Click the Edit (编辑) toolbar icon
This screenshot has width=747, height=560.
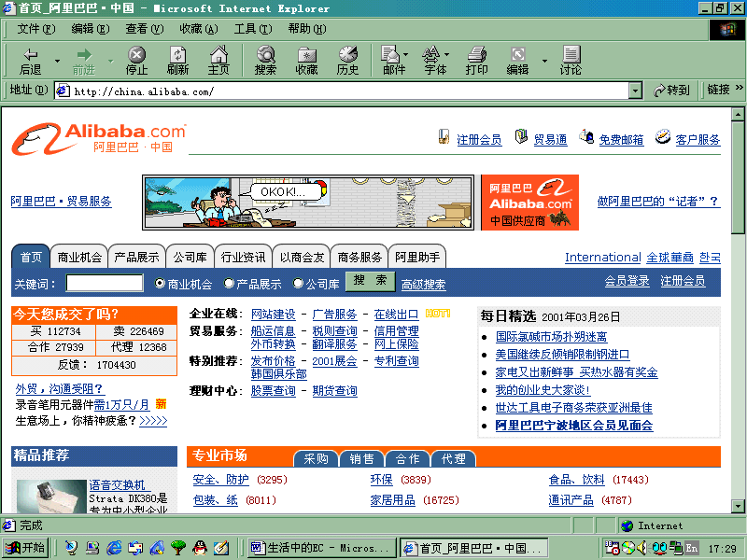[518, 61]
